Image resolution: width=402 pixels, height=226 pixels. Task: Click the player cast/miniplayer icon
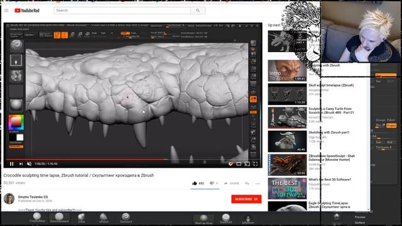tap(247, 164)
